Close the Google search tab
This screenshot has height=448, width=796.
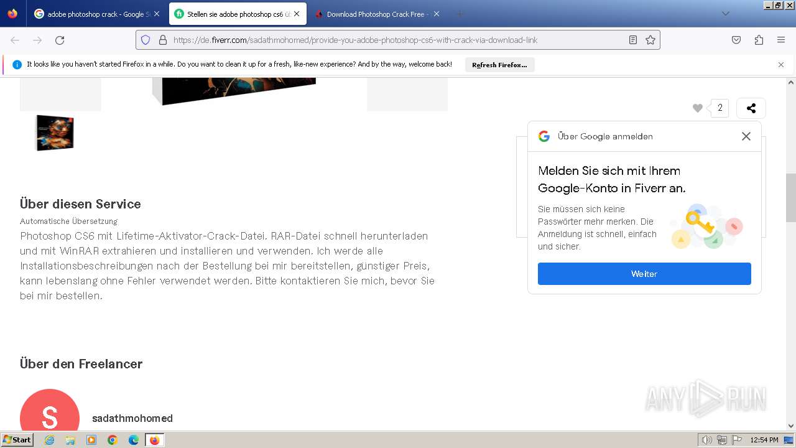157,14
